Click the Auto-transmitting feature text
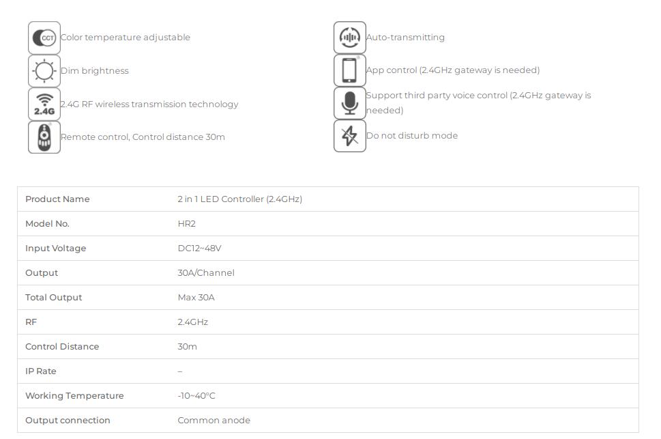Viewport: 661px width, 439px height. tap(405, 37)
